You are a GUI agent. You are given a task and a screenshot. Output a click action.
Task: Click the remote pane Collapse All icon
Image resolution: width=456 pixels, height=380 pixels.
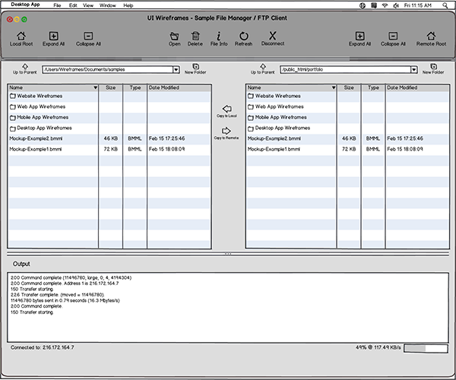(x=393, y=36)
